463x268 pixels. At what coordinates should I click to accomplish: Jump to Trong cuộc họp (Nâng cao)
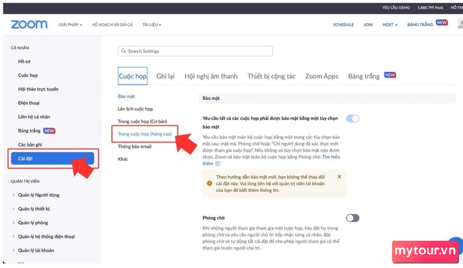145,134
